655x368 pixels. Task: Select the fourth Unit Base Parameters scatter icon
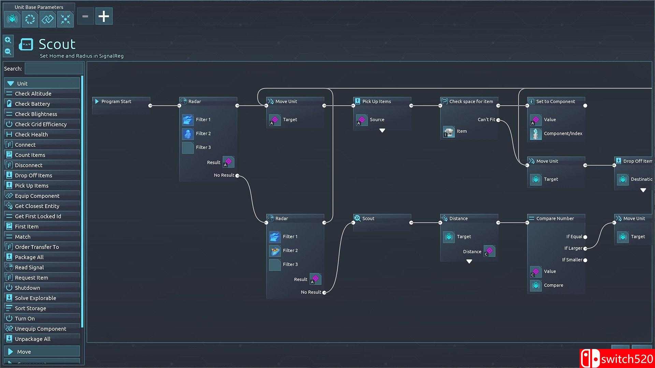pos(65,19)
